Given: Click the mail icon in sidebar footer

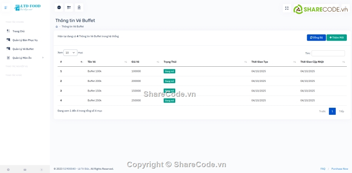Looking at the screenshot, I should pos(25,170).
